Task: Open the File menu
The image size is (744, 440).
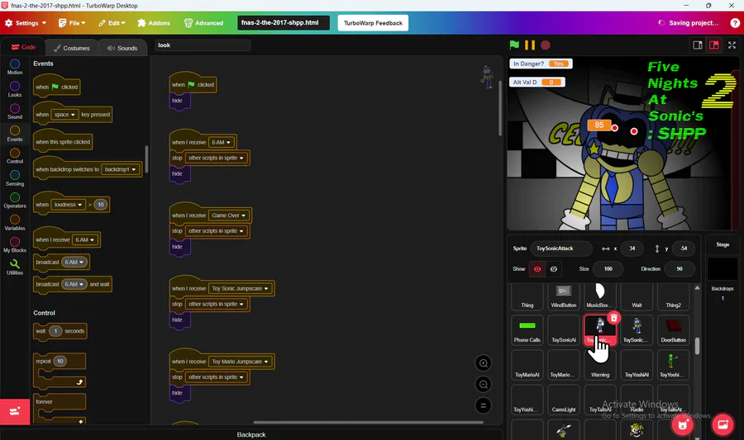Action: (72, 23)
